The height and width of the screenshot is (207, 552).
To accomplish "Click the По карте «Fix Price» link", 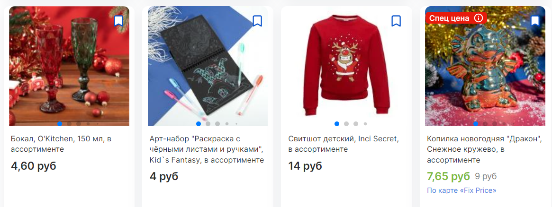I will [x=462, y=190].
